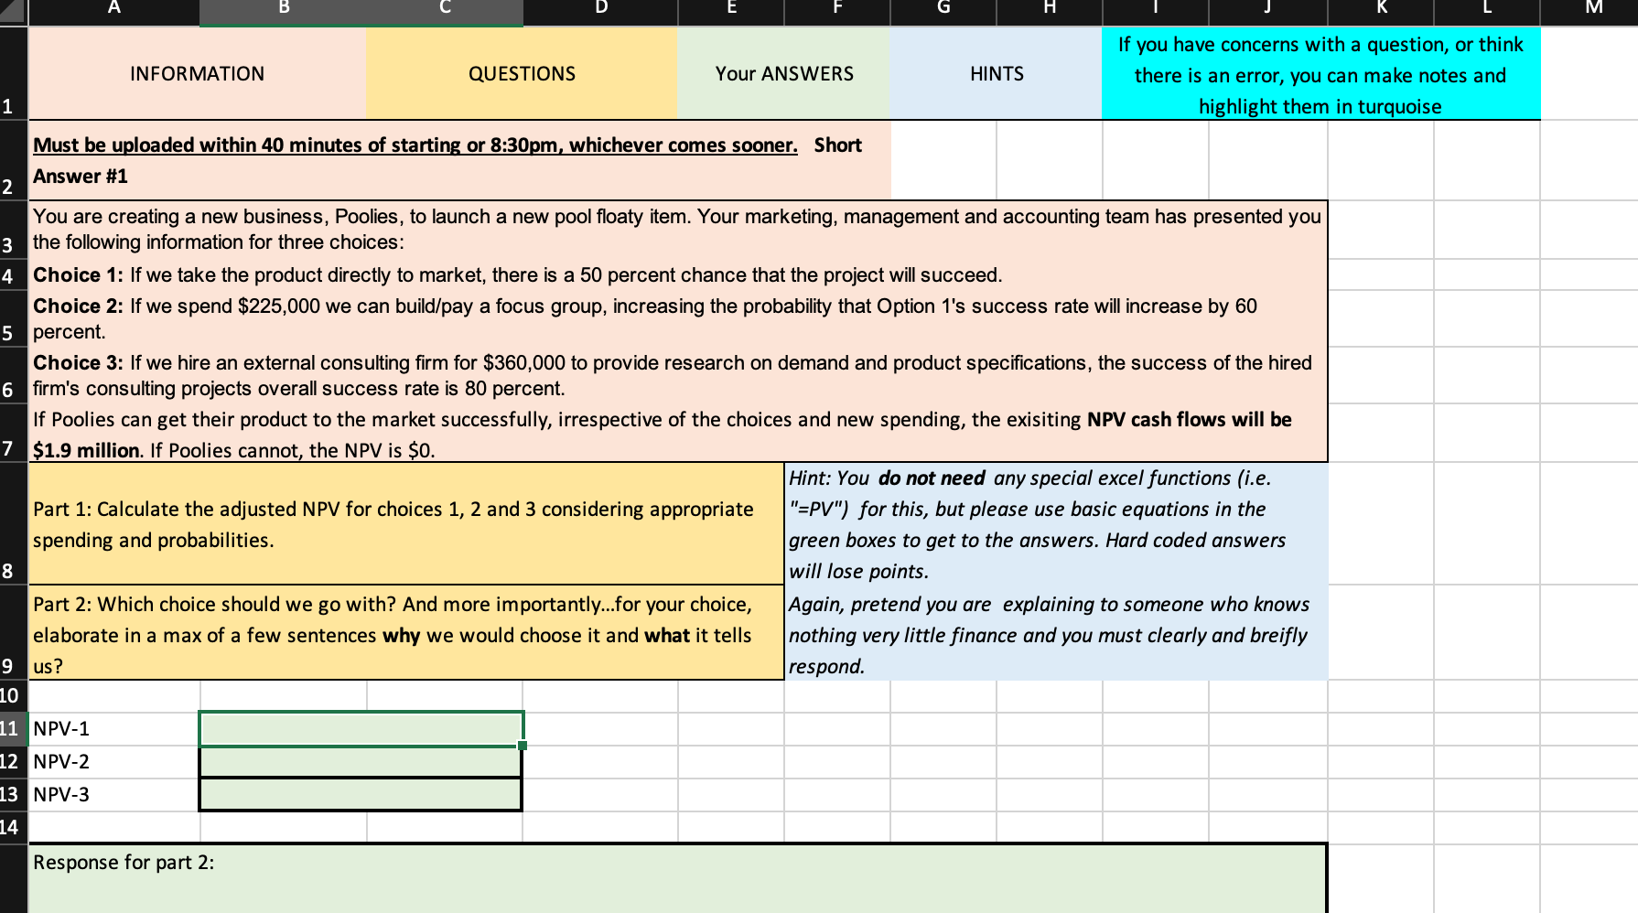Click the turquoise concerns note cell
The image size is (1638, 913).
(x=1320, y=73)
